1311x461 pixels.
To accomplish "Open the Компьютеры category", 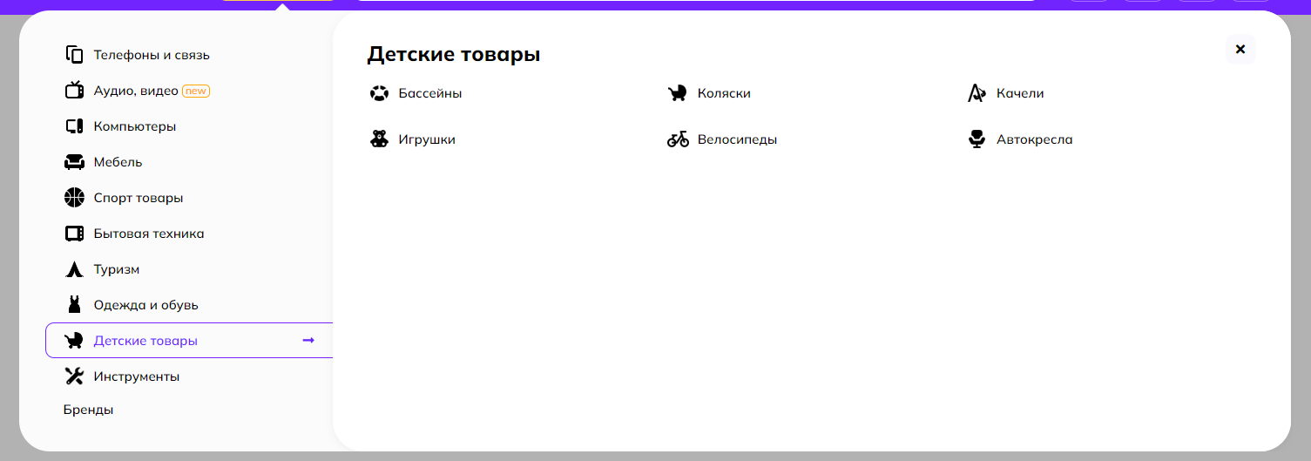I will click(x=135, y=126).
